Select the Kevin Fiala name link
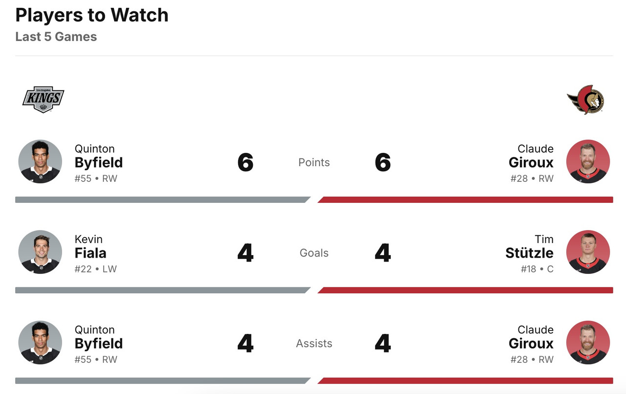This screenshot has width=626, height=394. (x=90, y=247)
